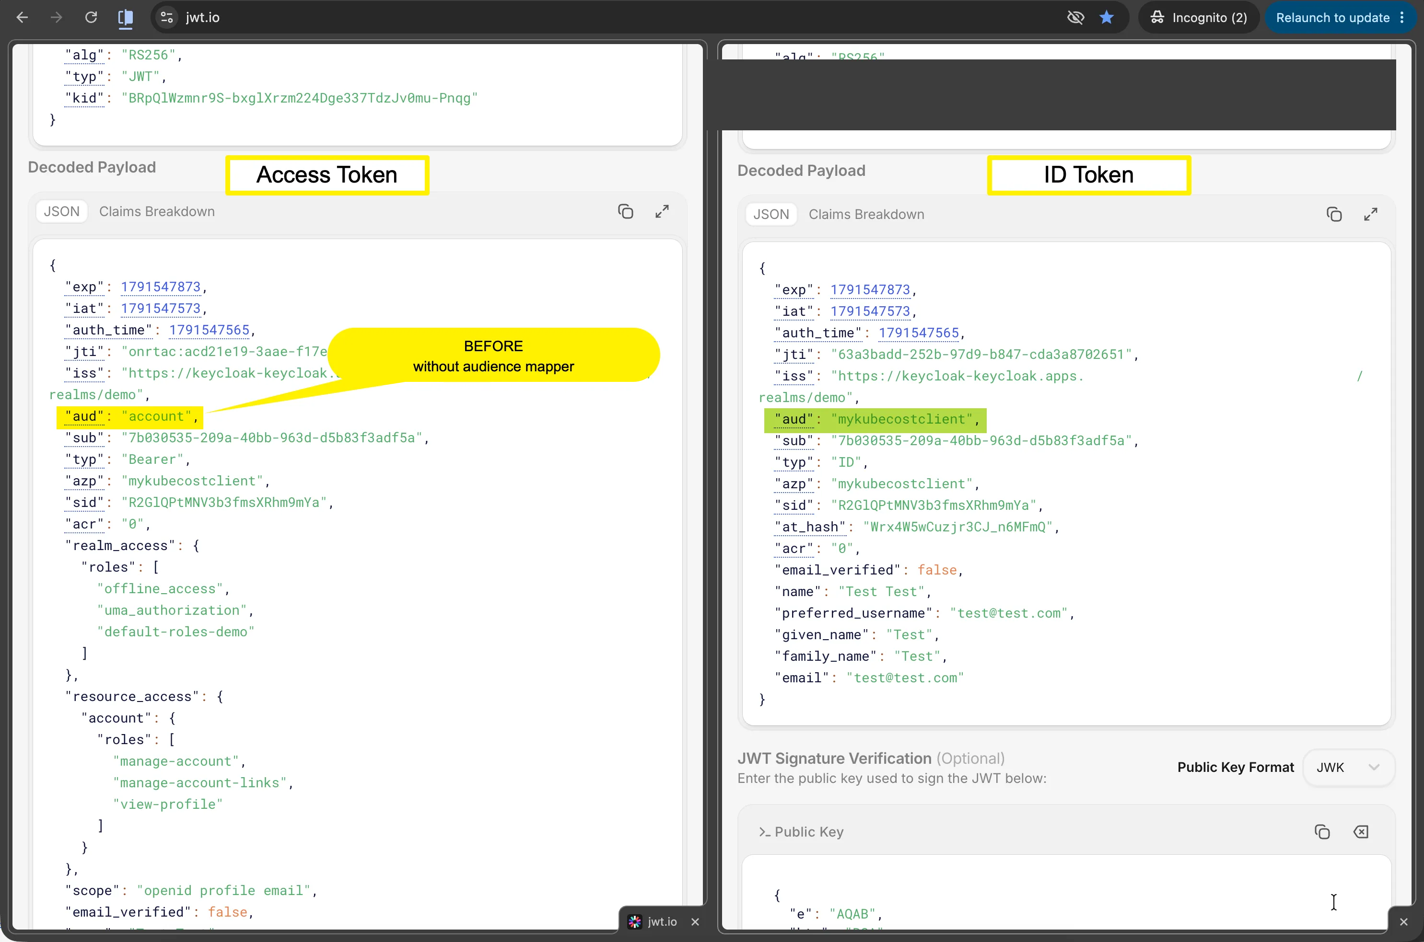The height and width of the screenshot is (942, 1424).
Task: Reload the jwt.io page
Action: (91, 17)
